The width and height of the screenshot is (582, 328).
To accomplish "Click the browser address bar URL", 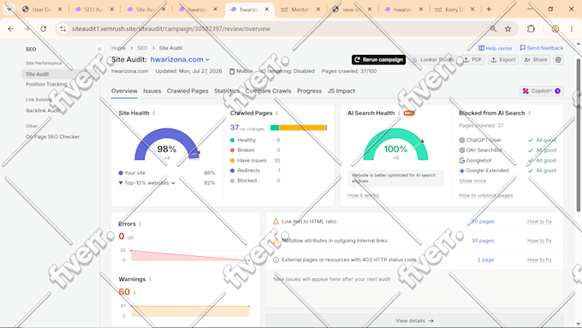I will [x=170, y=28].
